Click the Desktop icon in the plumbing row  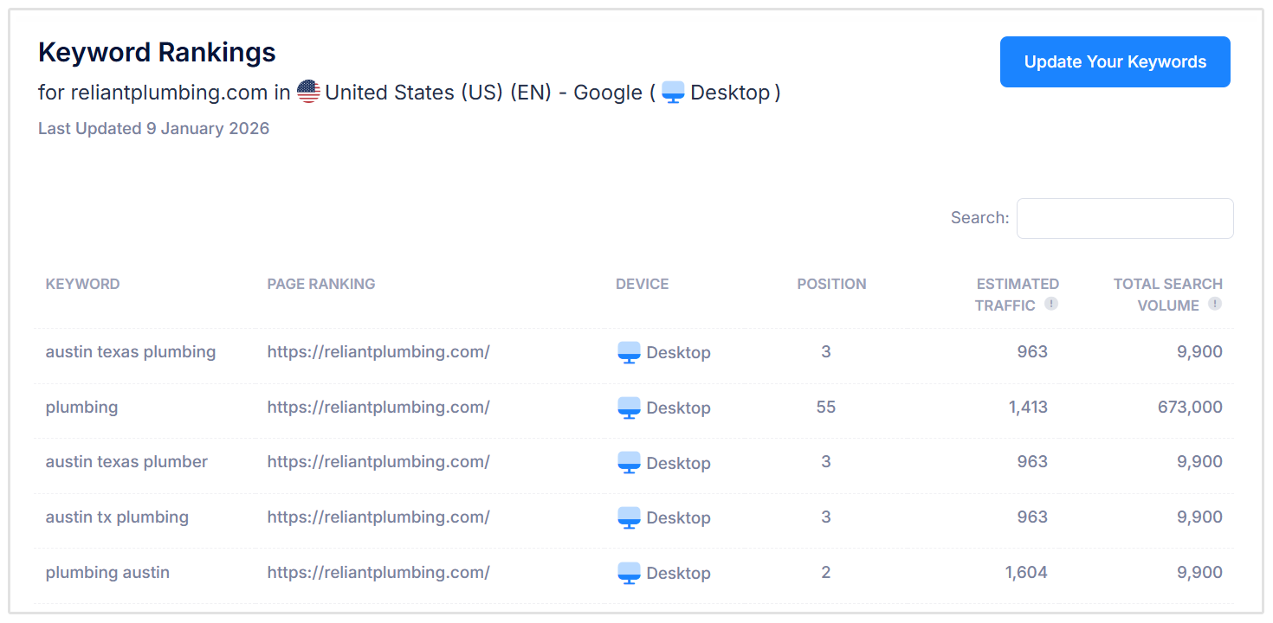[x=629, y=408]
